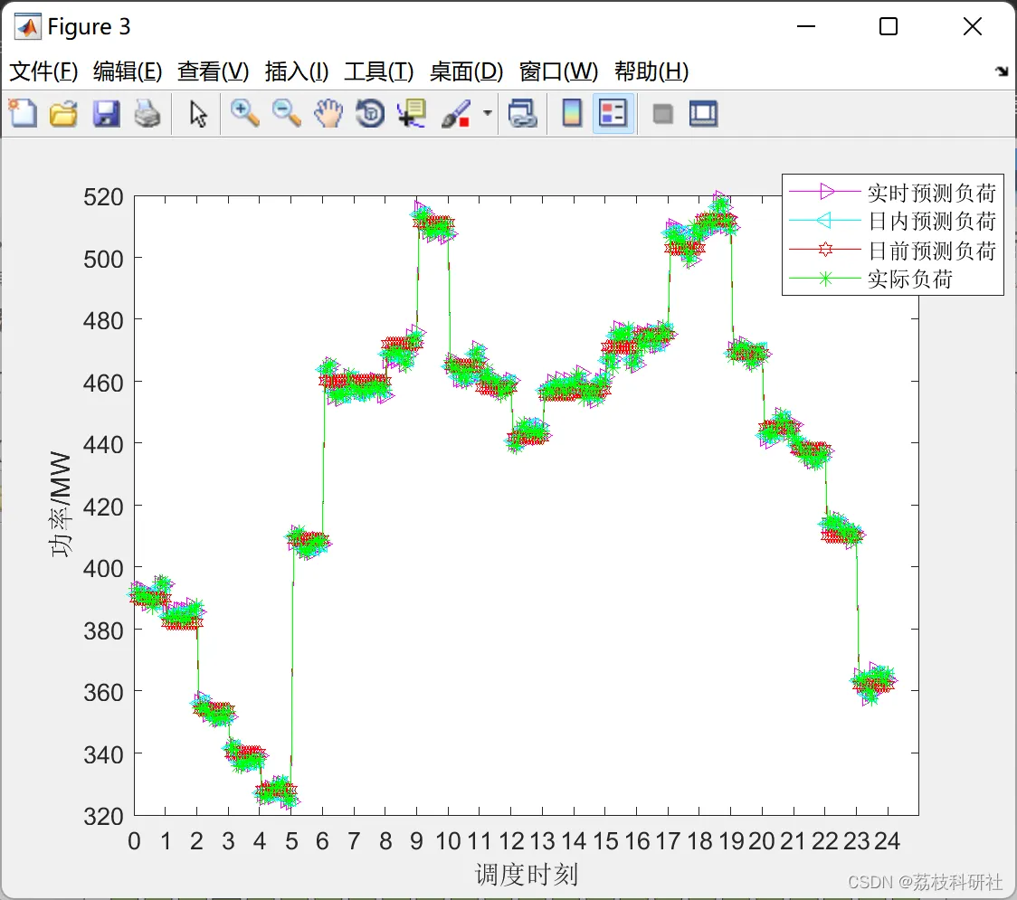Image resolution: width=1017 pixels, height=900 pixels.
Task: Enable the Rotate 3D tool
Action: tap(370, 113)
